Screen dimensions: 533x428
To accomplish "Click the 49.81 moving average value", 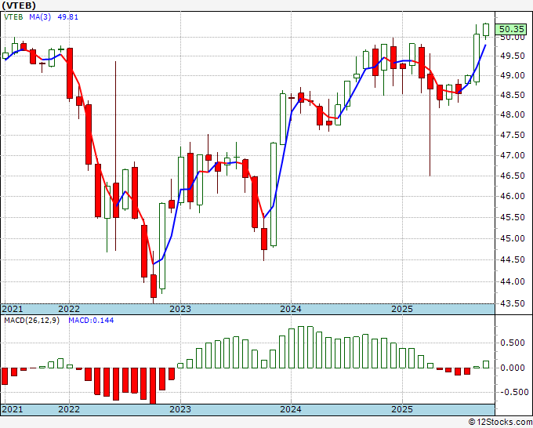I will pyautogui.click(x=67, y=17).
